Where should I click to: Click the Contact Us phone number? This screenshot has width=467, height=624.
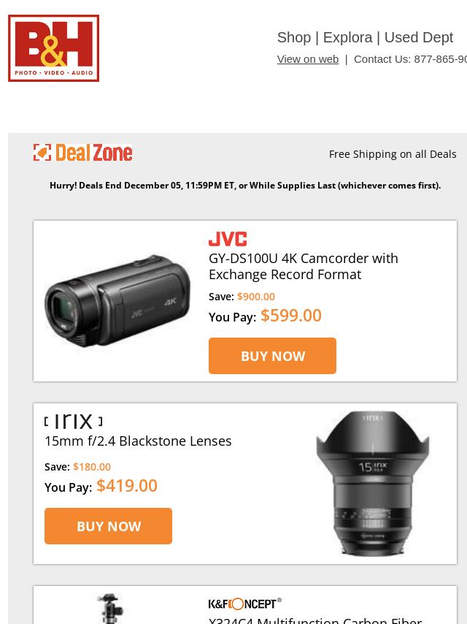click(441, 59)
